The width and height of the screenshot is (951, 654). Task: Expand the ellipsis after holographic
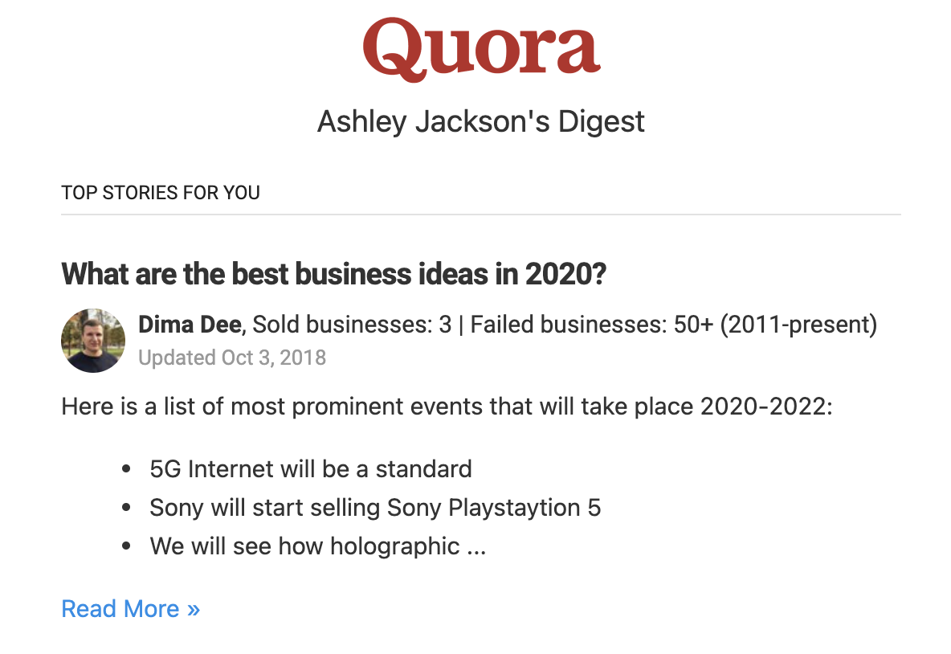[476, 547]
